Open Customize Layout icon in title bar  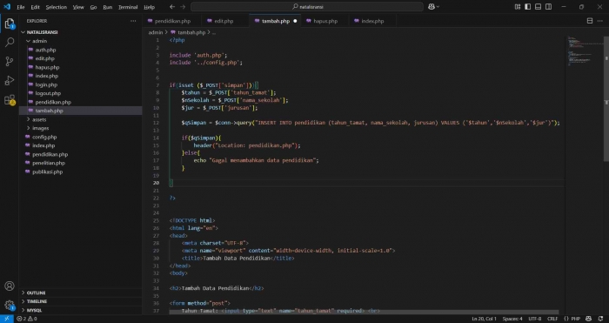[518, 7]
